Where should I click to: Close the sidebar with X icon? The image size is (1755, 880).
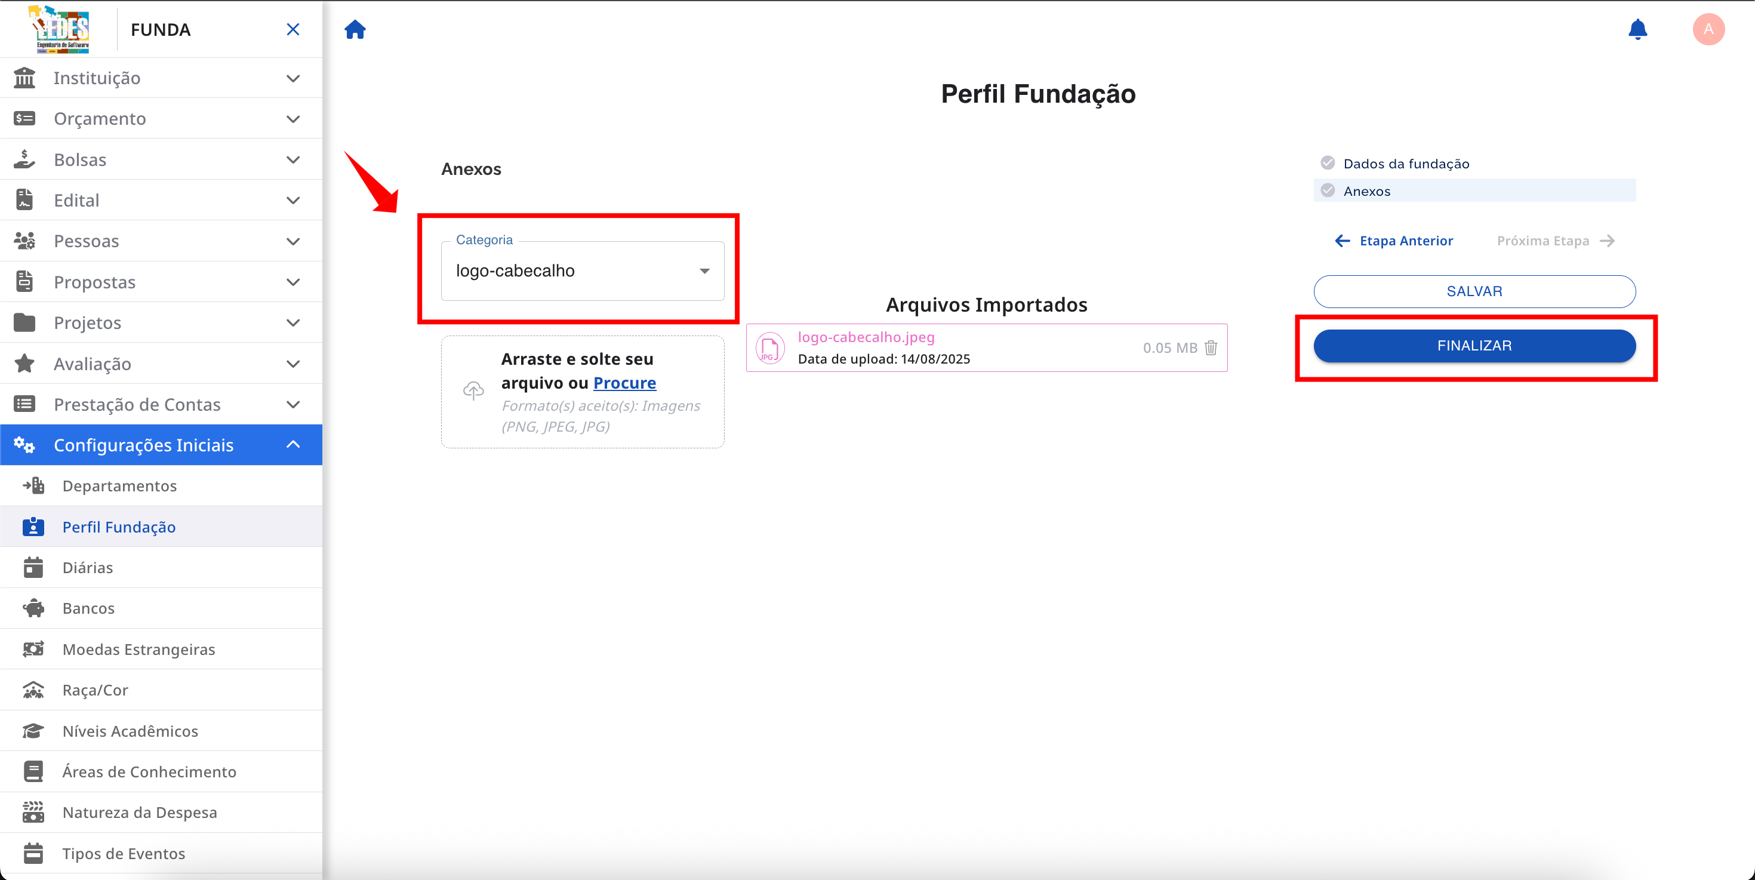coord(293,29)
